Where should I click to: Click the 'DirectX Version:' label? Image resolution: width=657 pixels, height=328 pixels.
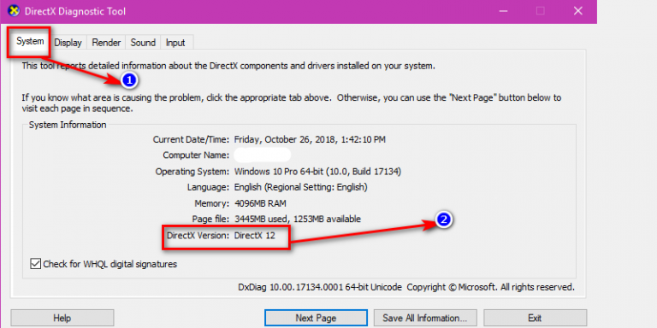(198, 235)
